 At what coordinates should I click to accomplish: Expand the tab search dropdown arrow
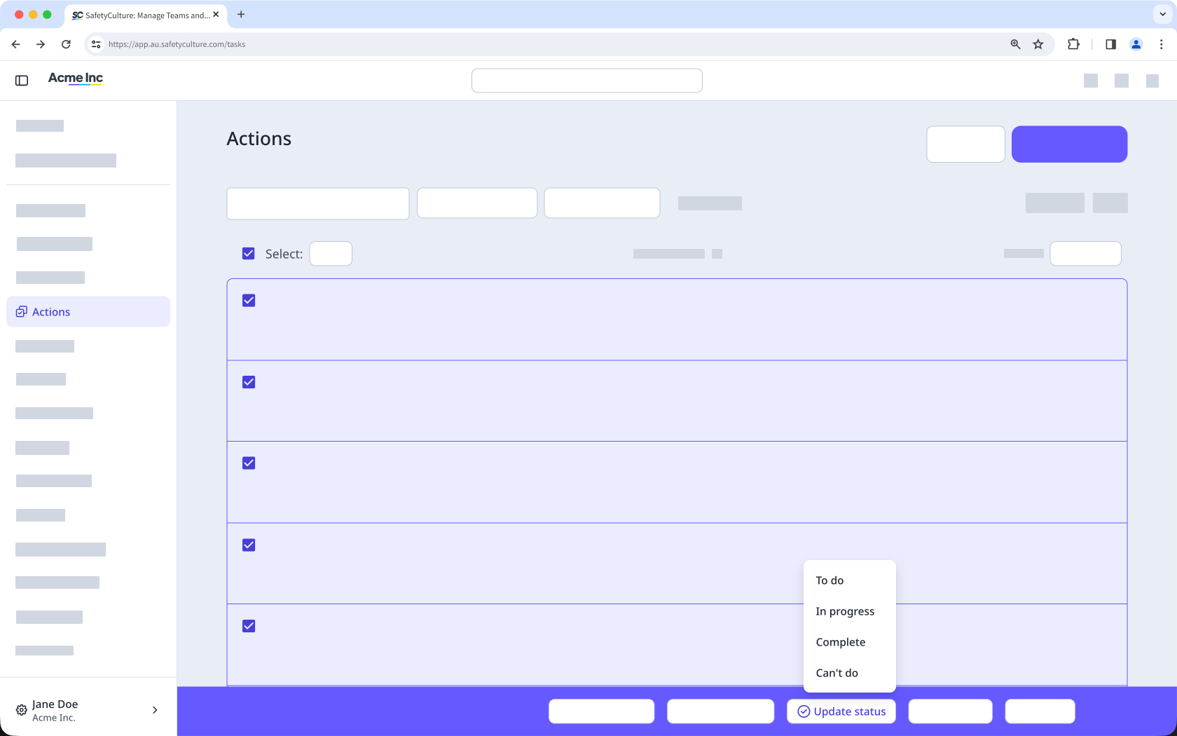click(x=1163, y=14)
